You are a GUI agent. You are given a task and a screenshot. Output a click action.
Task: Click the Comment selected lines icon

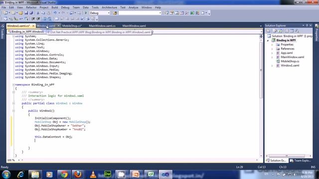click(x=45, y=19)
